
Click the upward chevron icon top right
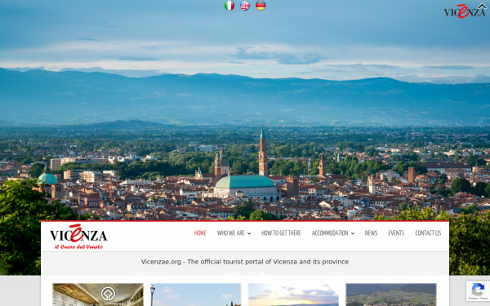482,6
